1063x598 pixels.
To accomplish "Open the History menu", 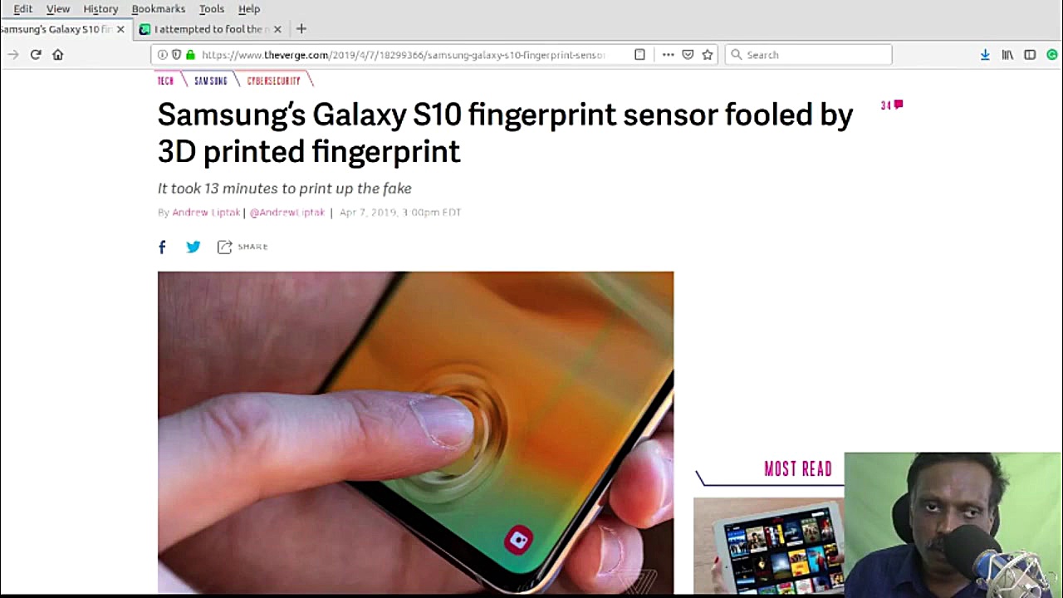I will [100, 8].
